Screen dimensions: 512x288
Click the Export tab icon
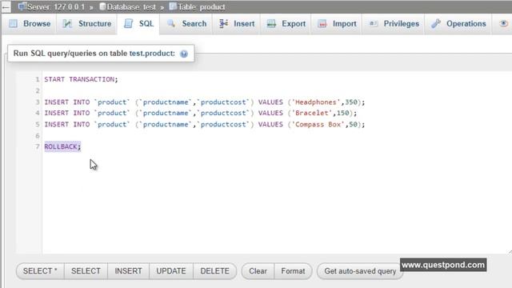pos(271,23)
